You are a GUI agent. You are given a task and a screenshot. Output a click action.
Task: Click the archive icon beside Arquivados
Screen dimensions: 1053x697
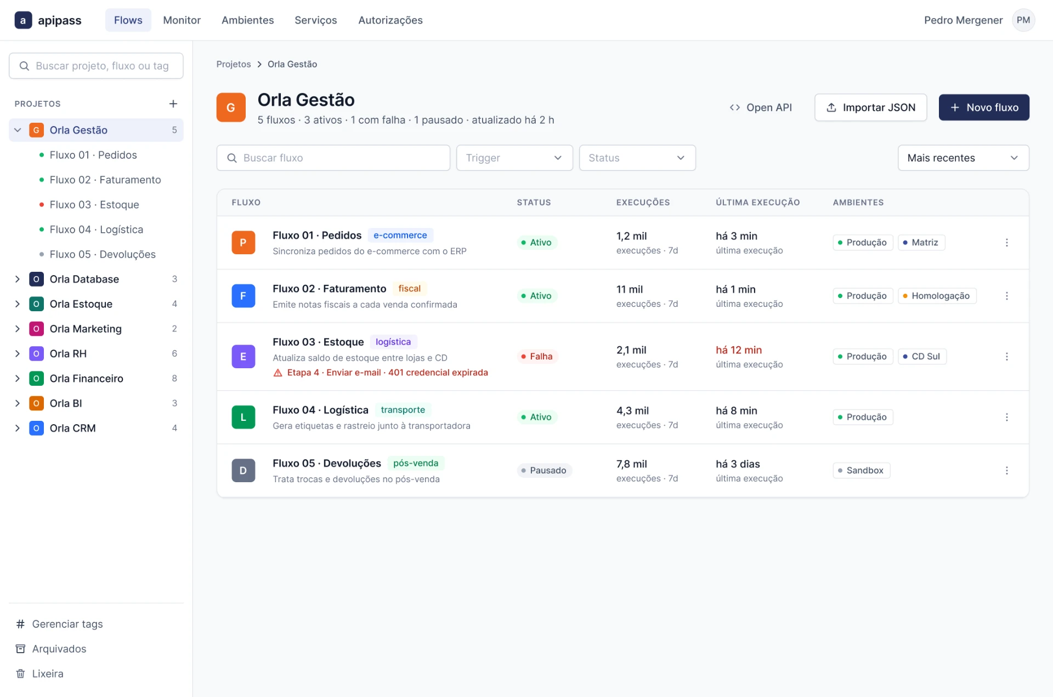point(20,649)
